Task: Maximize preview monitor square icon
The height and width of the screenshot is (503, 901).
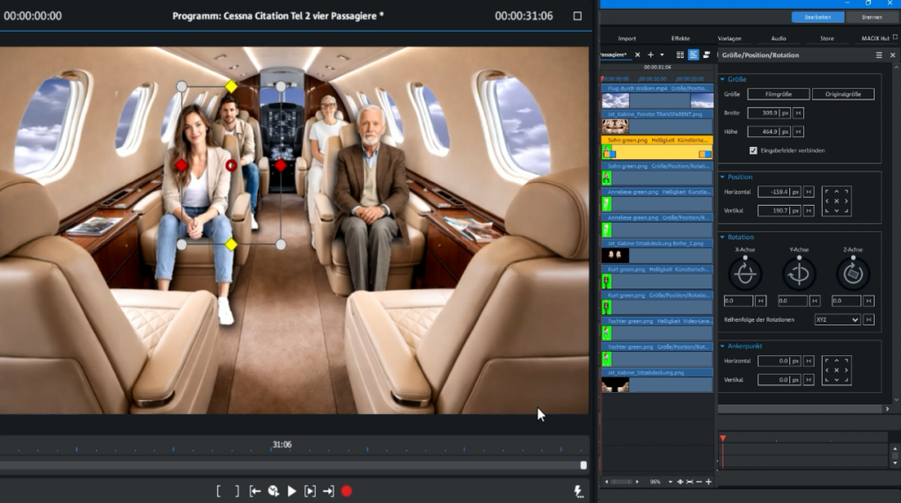Action: (x=577, y=16)
